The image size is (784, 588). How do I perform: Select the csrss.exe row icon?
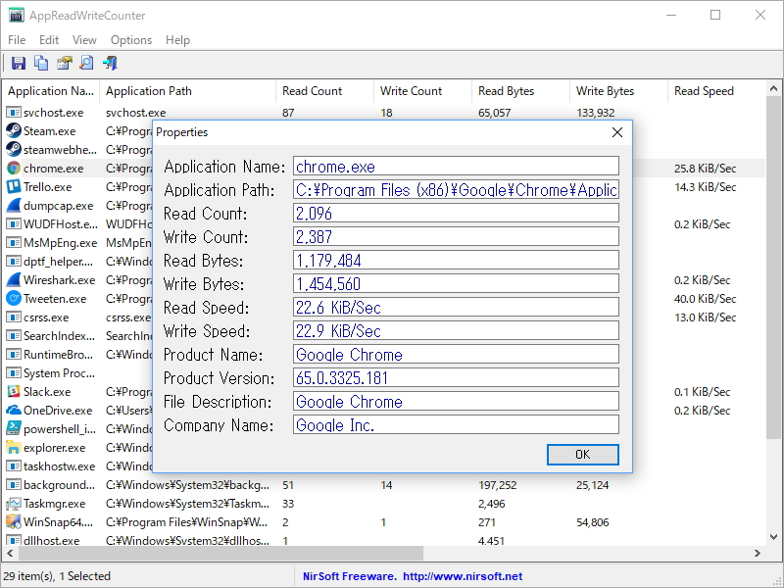(14, 318)
